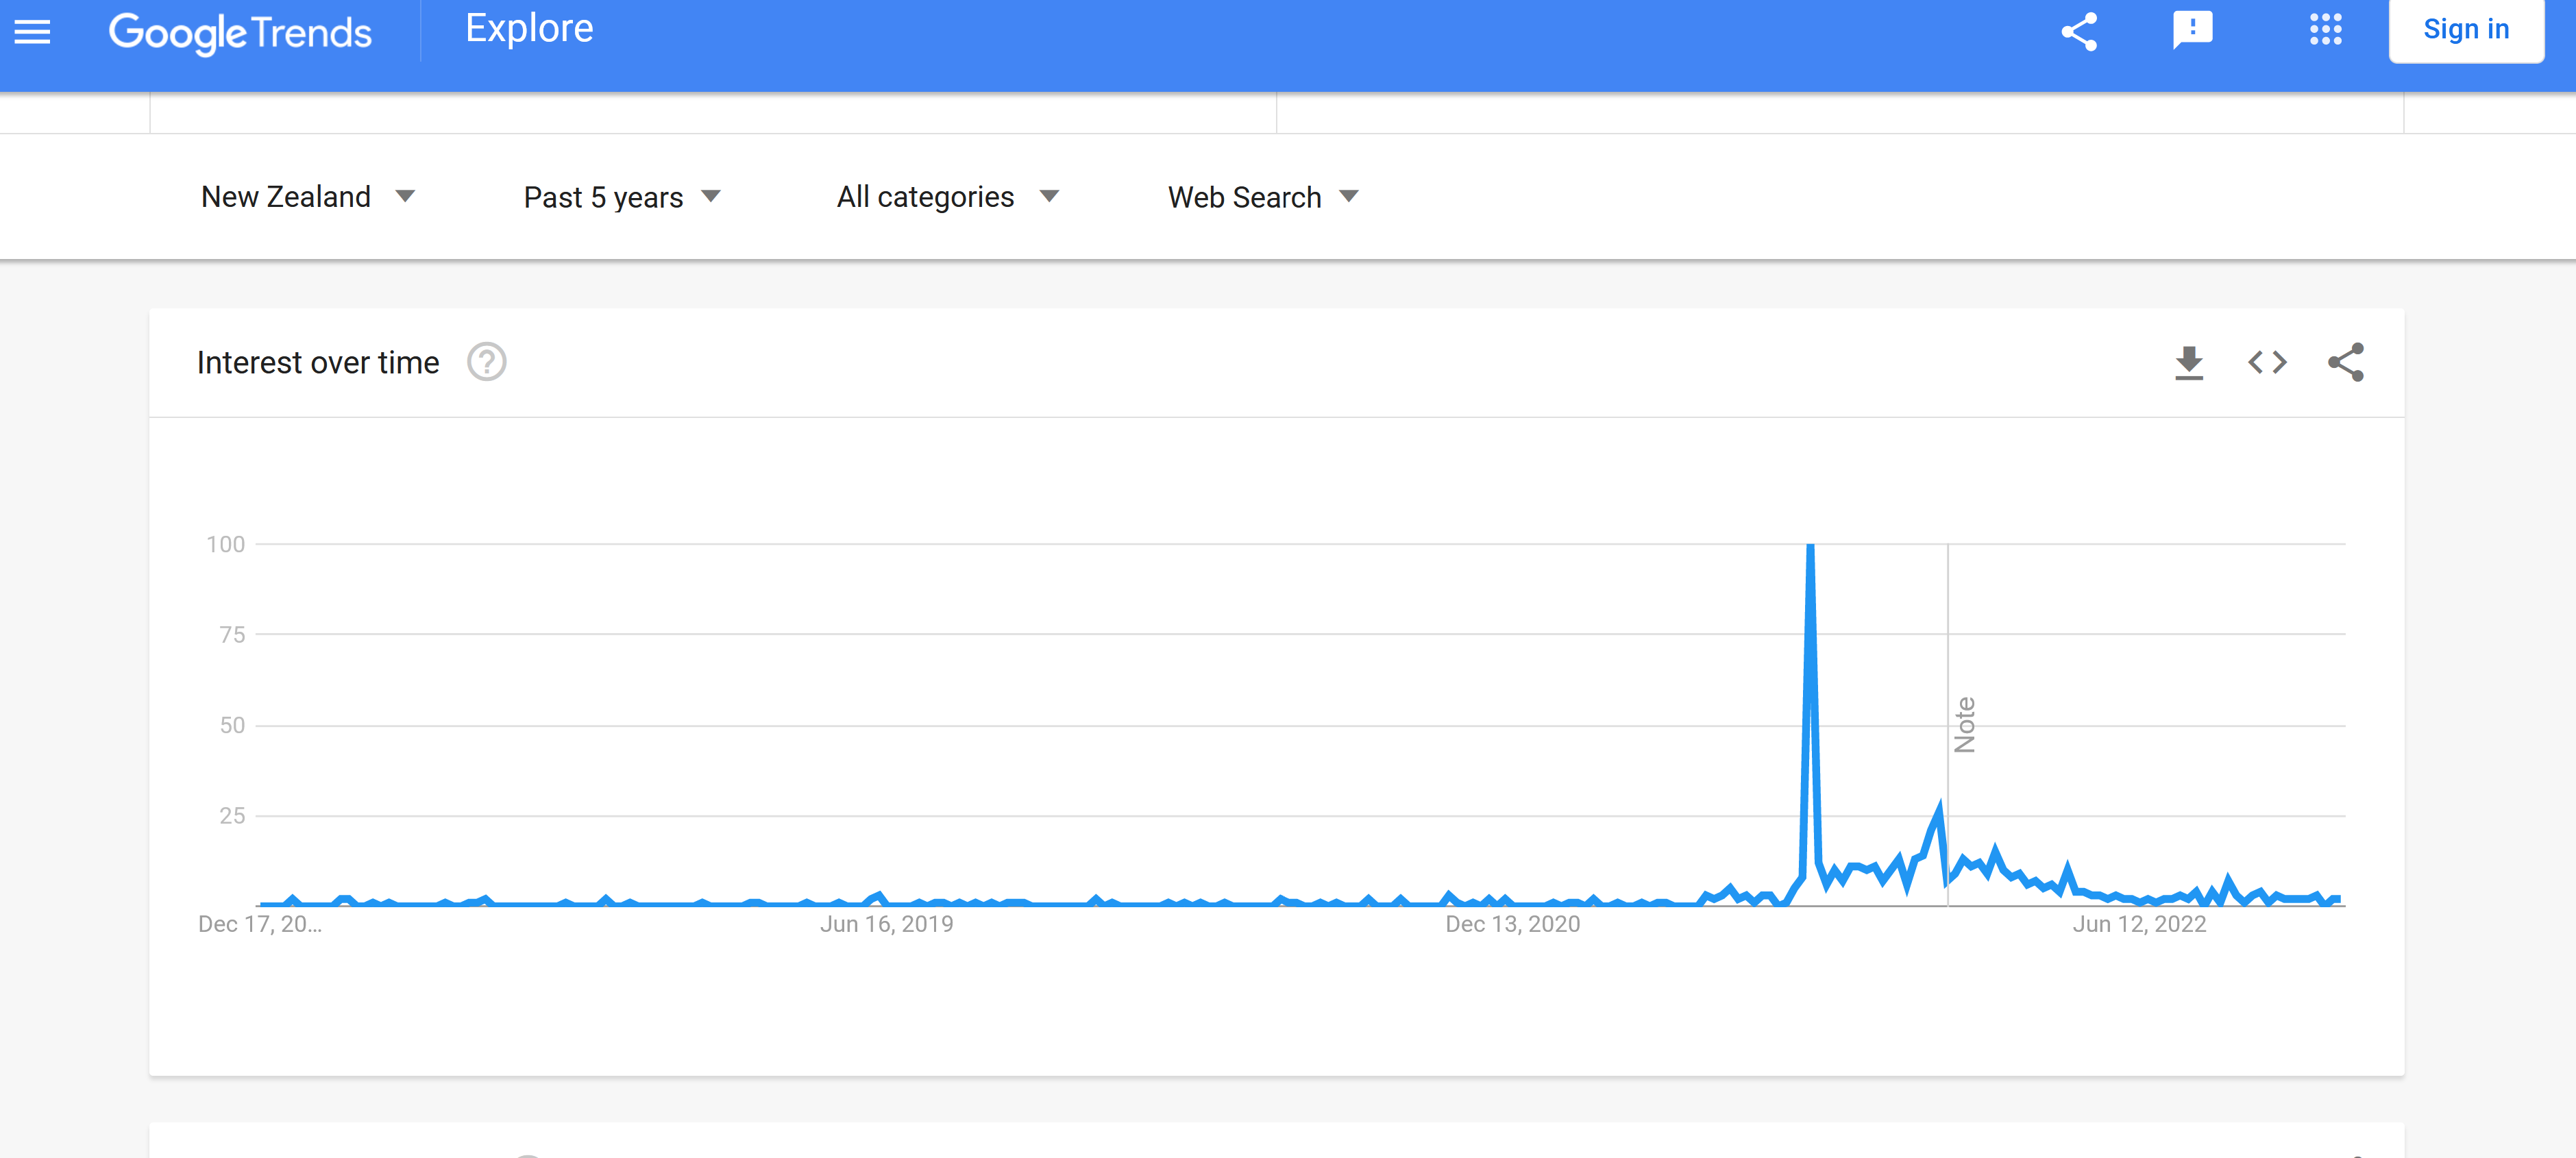
Task: Expand the All categories dropdown
Action: [x=948, y=197]
